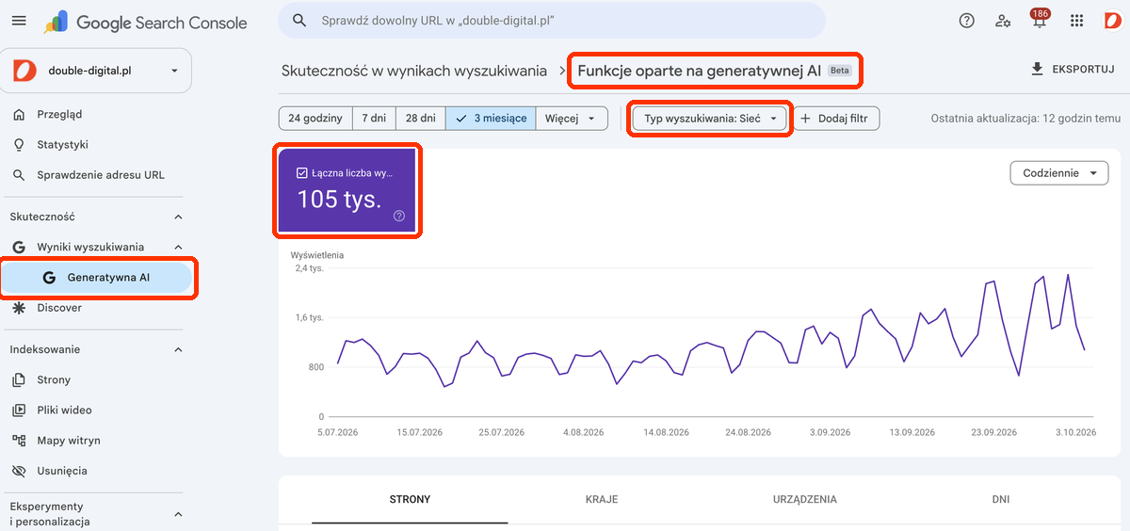Click the Strony pages icon
The width and height of the screenshot is (1130, 531).
coord(19,379)
